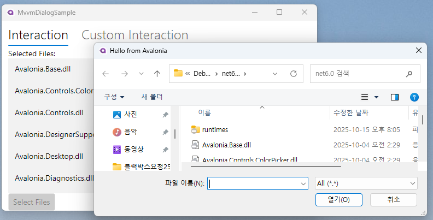
Task: Expand chevron after net6... breadcrumb
Action: coord(245,74)
